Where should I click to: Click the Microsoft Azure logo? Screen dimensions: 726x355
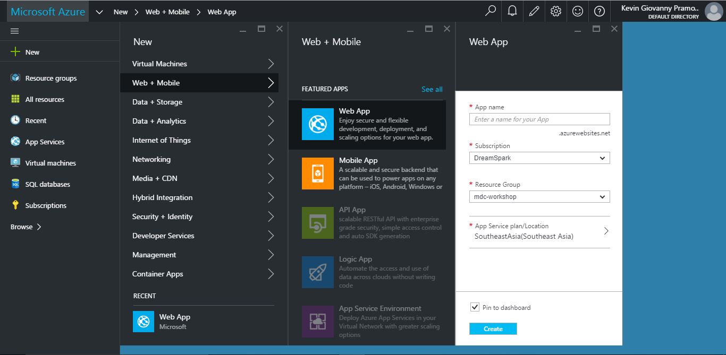pyautogui.click(x=48, y=12)
